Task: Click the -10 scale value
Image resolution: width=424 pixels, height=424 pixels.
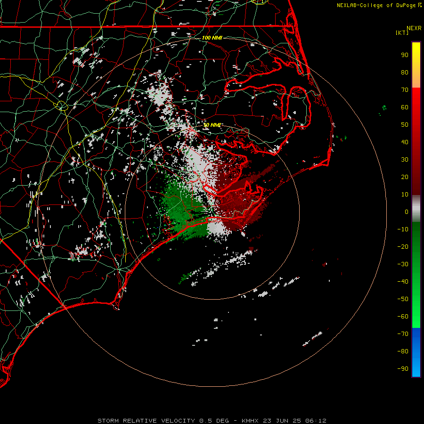Action: [403, 229]
